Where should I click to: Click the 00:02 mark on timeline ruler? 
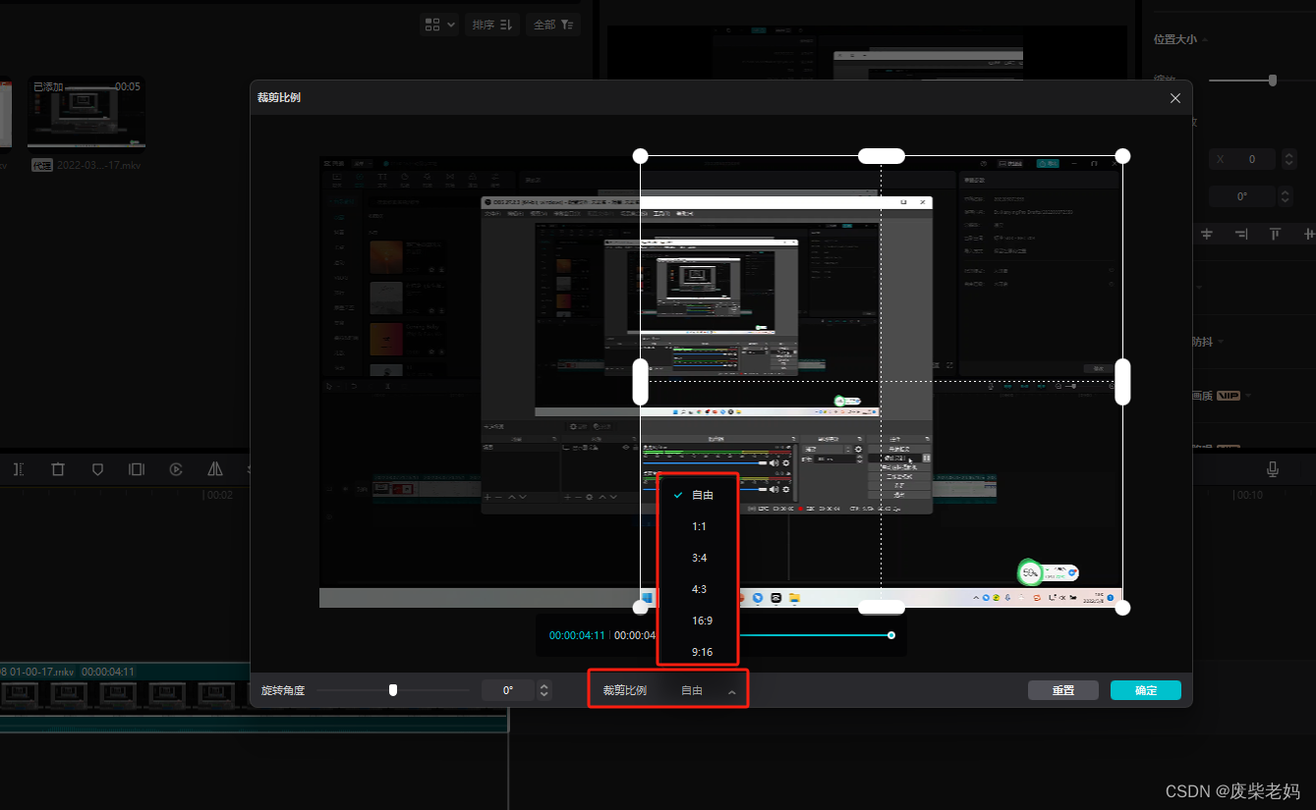click(219, 496)
